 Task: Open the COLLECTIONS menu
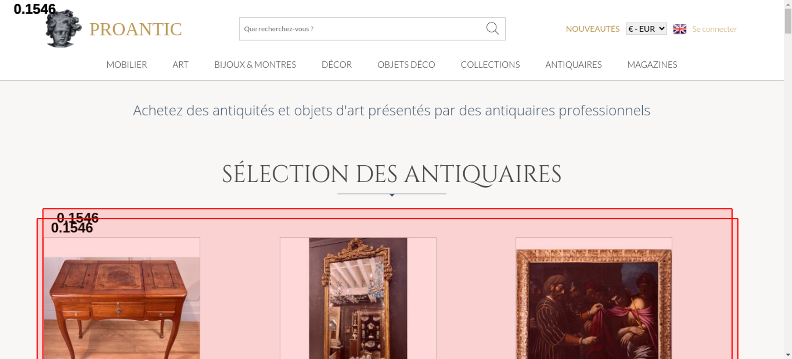click(490, 64)
